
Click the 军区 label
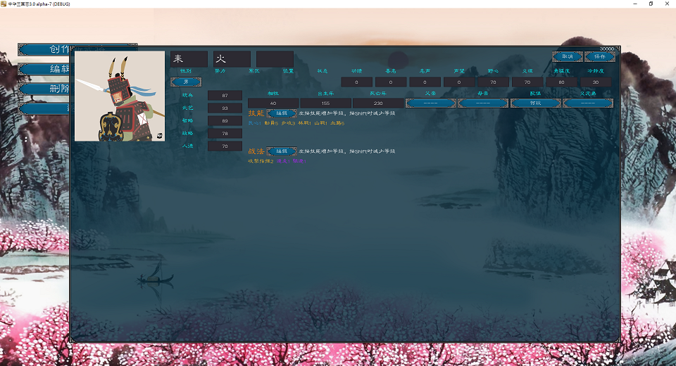tap(254, 71)
